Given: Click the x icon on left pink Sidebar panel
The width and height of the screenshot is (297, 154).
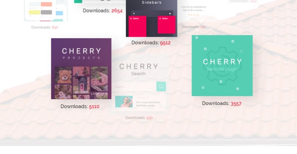Looking at the screenshot, I should [131, 19].
